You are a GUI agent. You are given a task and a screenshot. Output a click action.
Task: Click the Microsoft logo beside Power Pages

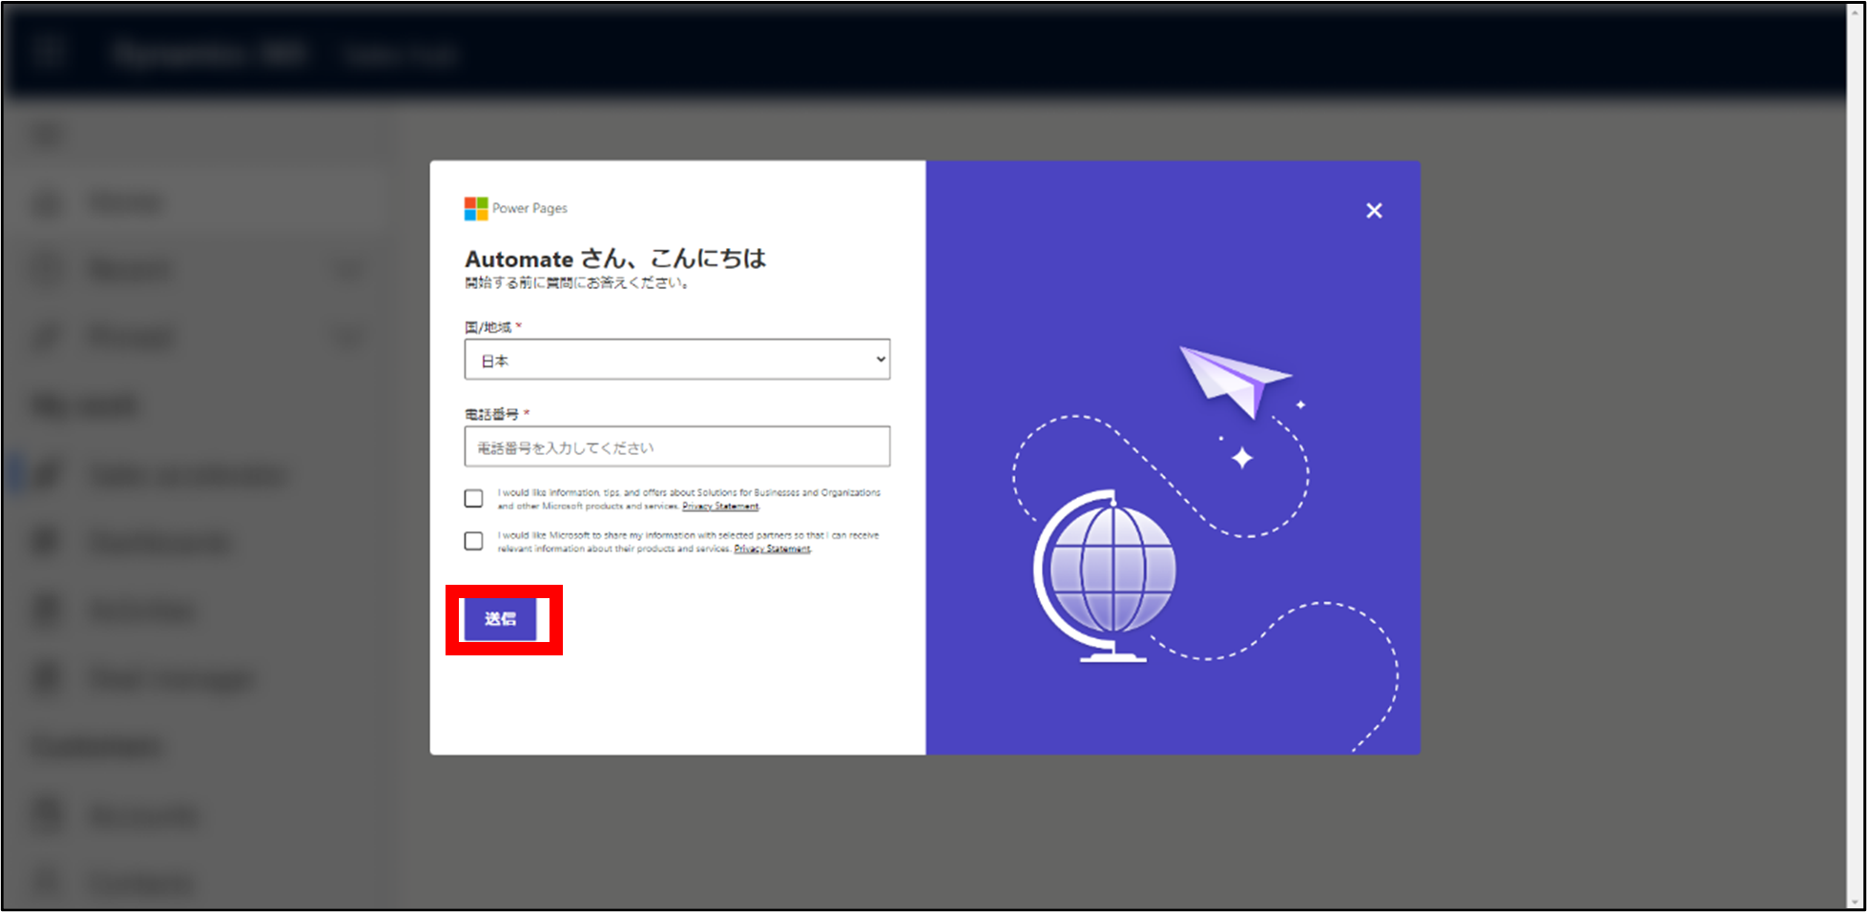point(475,208)
